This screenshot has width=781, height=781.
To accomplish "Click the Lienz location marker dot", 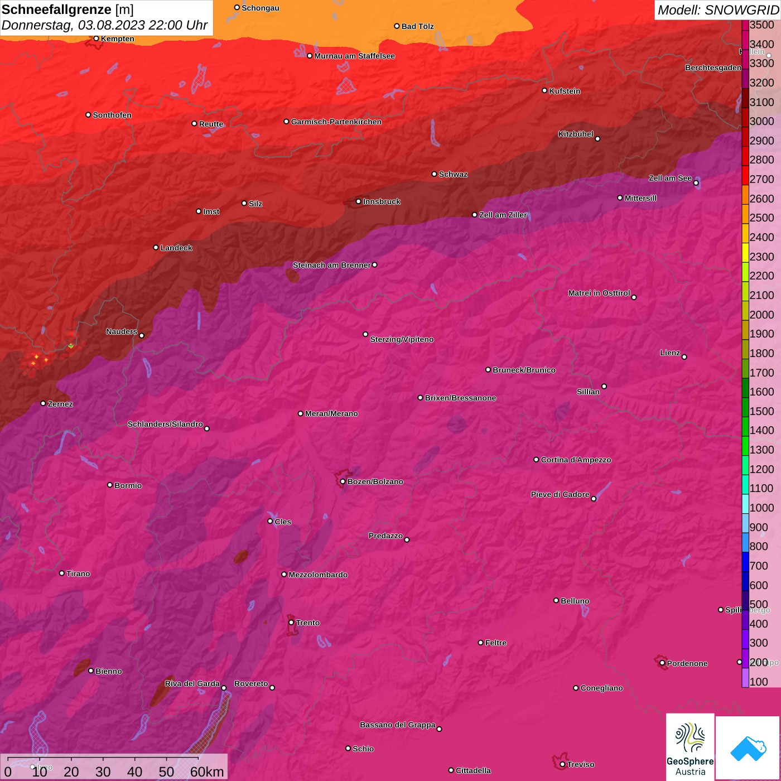I will (684, 357).
